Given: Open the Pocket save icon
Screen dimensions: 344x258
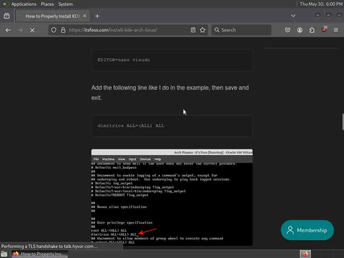Looking at the screenshot, I should [288, 30].
